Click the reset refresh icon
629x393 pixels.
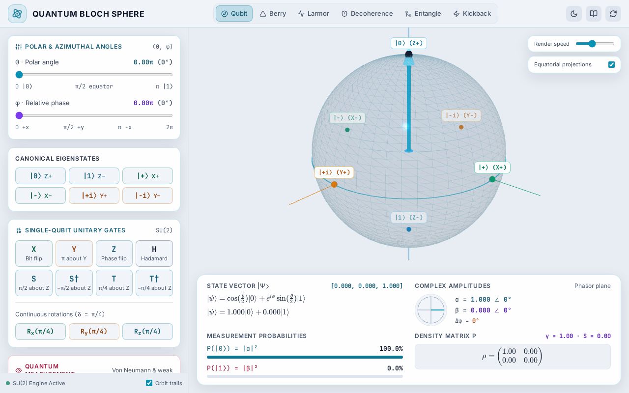tap(613, 14)
